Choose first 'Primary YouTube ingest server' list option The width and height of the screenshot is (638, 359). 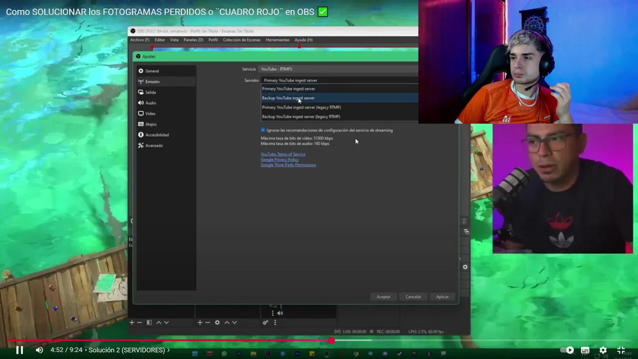click(x=339, y=89)
